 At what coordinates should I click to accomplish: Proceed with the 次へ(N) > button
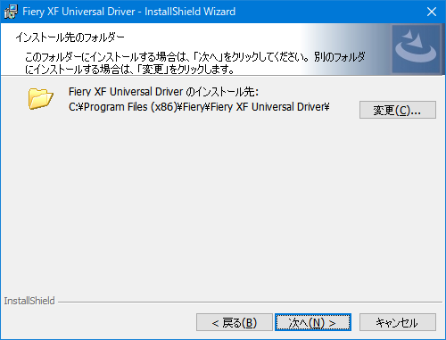313,322
